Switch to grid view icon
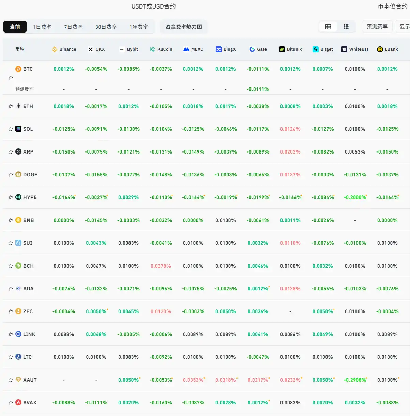The width and height of the screenshot is (410, 416). pos(346,27)
